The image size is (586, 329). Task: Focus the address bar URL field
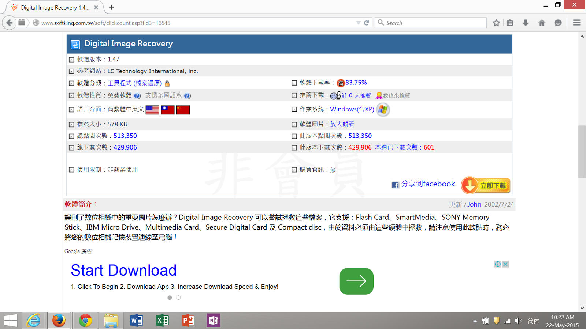coord(198,23)
